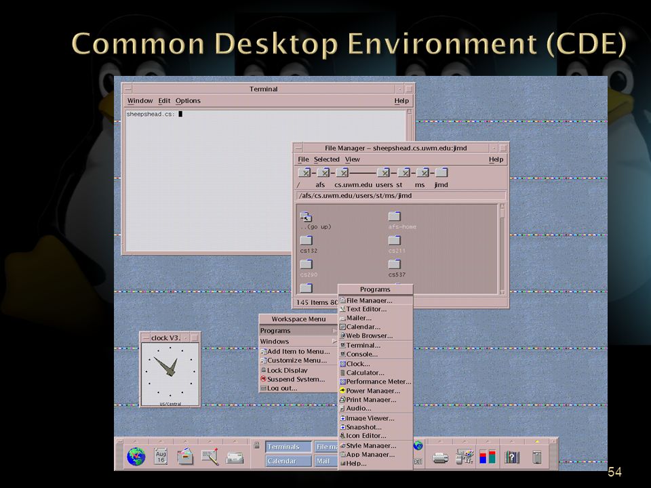
Task: Expand subpanel arrow above trash icon
Action: tap(537, 441)
